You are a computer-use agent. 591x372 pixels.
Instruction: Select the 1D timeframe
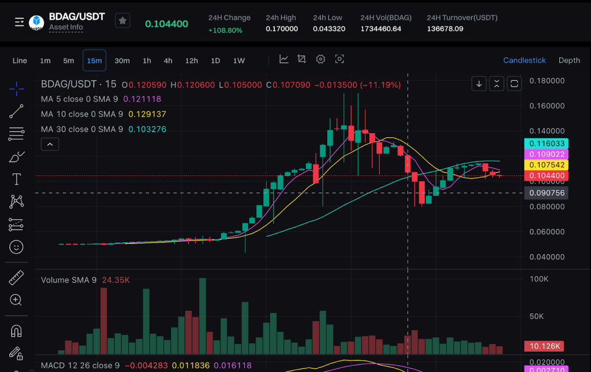coord(216,60)
